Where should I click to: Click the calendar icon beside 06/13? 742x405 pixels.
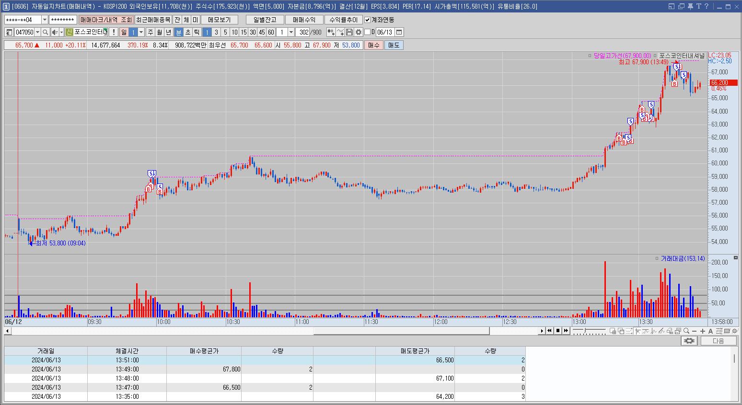tap(399, 32)
